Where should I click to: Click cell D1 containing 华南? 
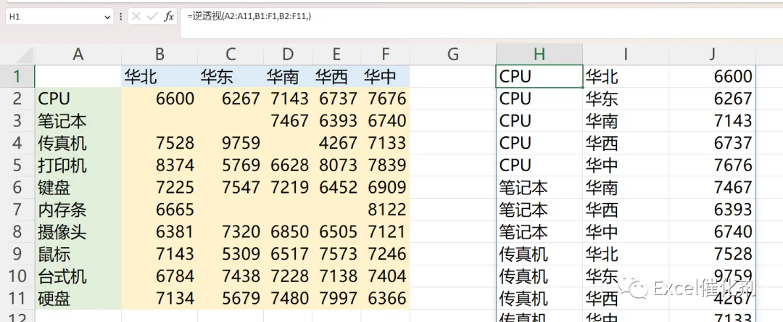pos(288,76)
